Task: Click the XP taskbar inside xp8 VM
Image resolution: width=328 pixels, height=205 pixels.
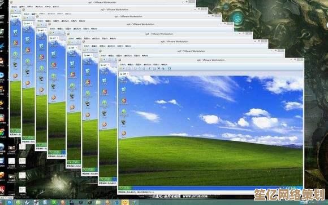Action: click(x=210, y=188)
